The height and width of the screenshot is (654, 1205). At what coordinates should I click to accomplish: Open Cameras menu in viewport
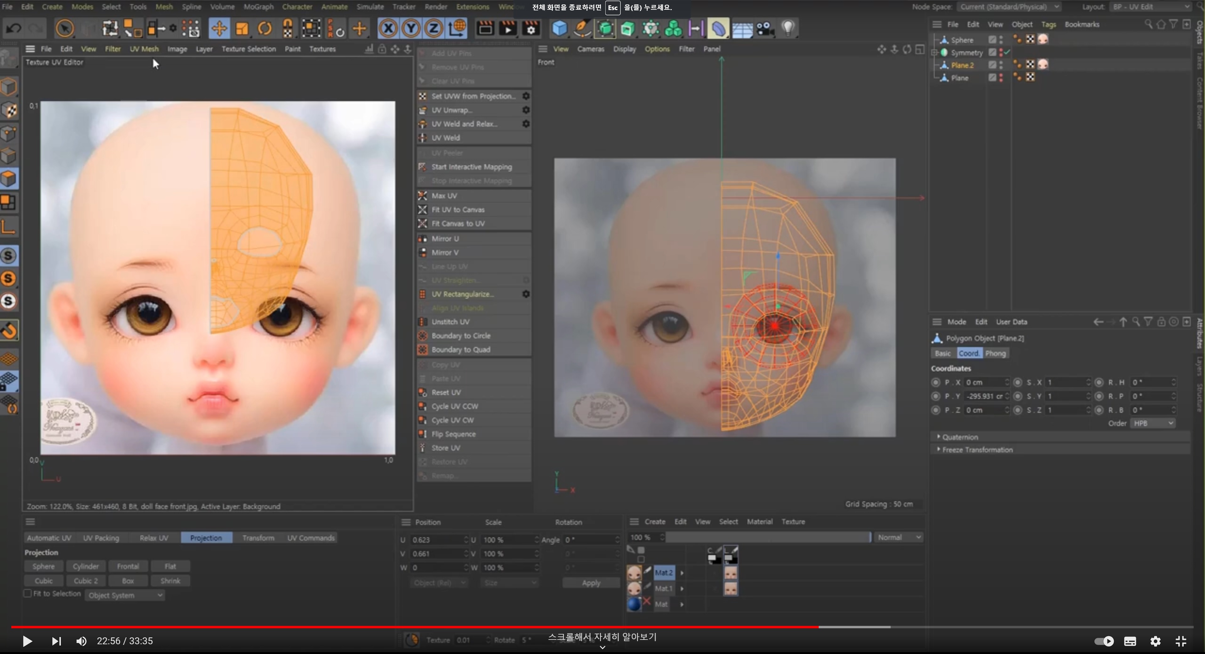click(x=590, y=49)
